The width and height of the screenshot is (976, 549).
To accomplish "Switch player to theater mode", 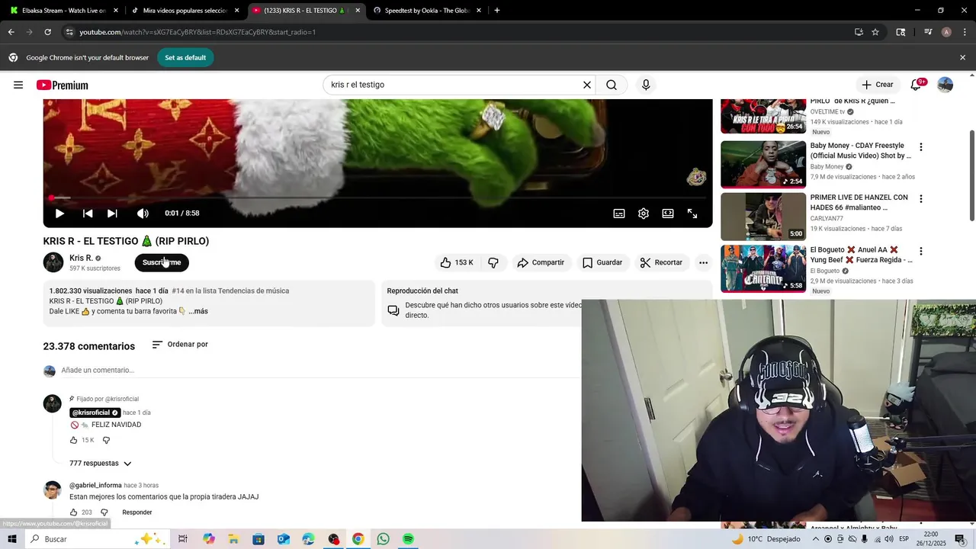I will tap(668, 213).
